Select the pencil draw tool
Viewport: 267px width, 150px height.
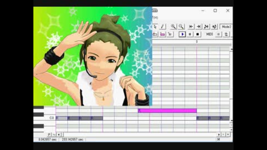[x=162, y=27]
